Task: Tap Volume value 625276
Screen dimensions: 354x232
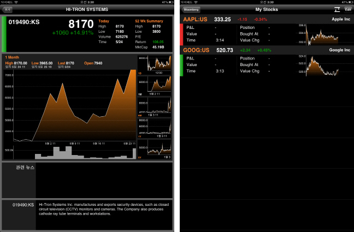Action: click(x=122, y=37)
